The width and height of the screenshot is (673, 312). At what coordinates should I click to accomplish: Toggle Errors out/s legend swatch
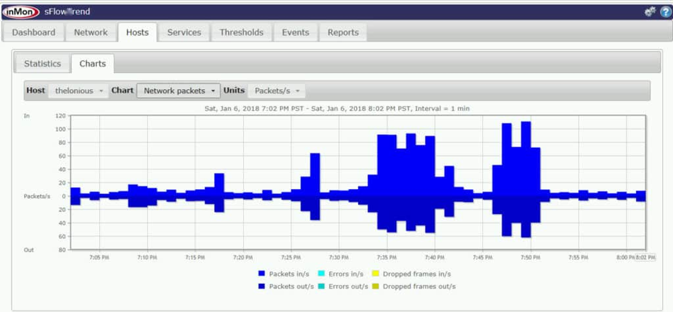point(321,286)
